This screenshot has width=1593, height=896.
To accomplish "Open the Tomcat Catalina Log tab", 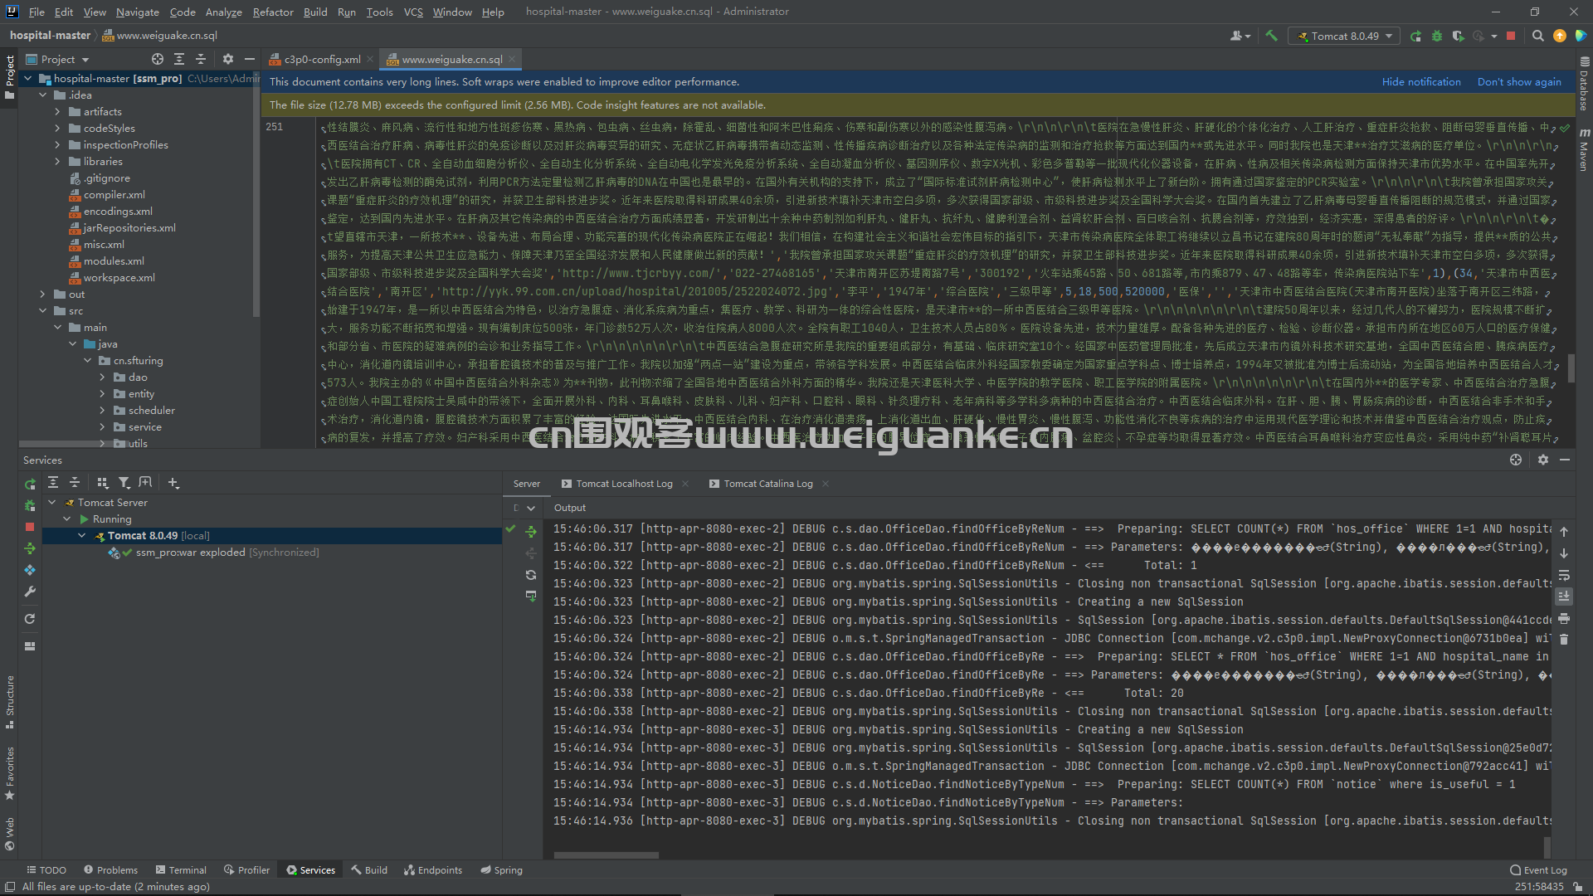I will coord(768,484).
